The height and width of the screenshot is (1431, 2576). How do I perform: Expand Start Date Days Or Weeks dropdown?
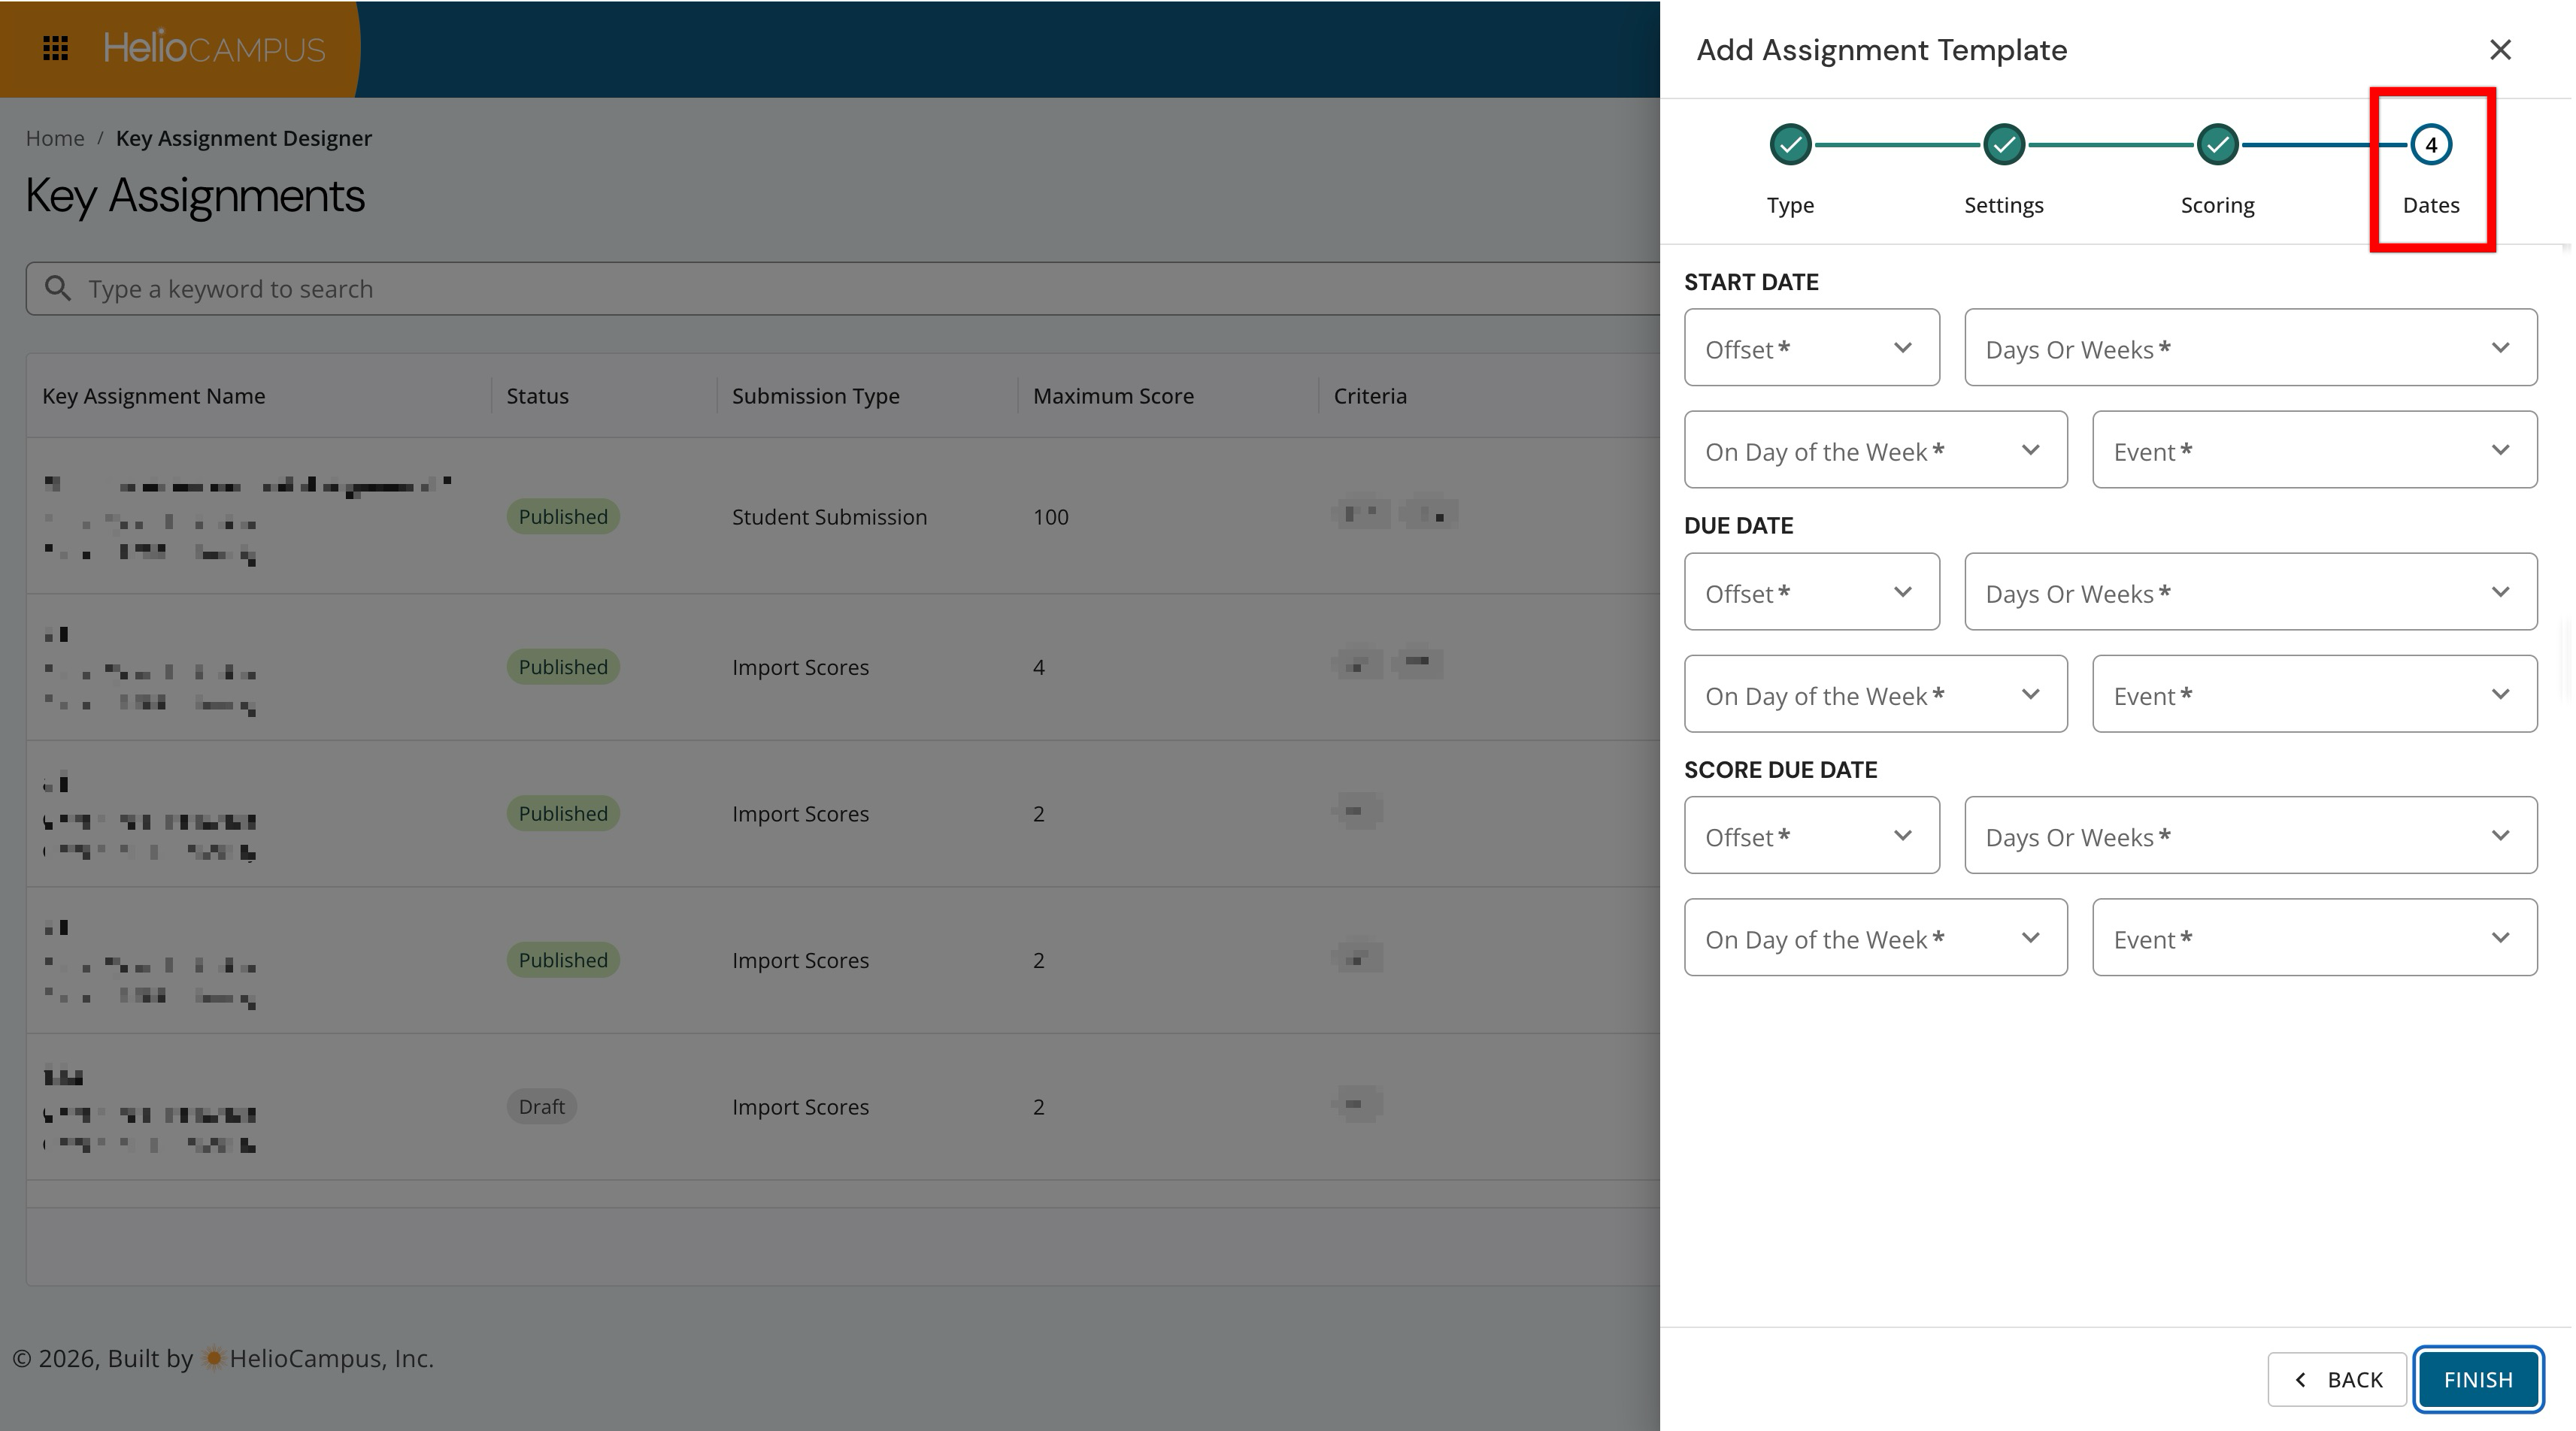pyautogui.click(x=2250, y=348)
